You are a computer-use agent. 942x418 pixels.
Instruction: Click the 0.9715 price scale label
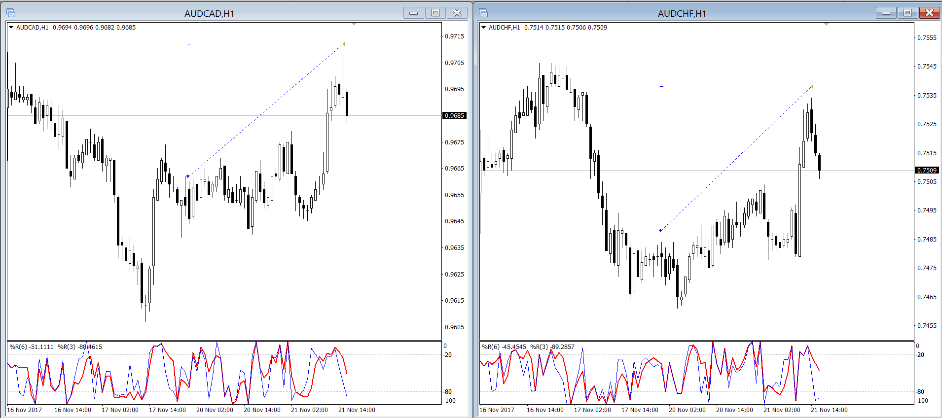454,36
